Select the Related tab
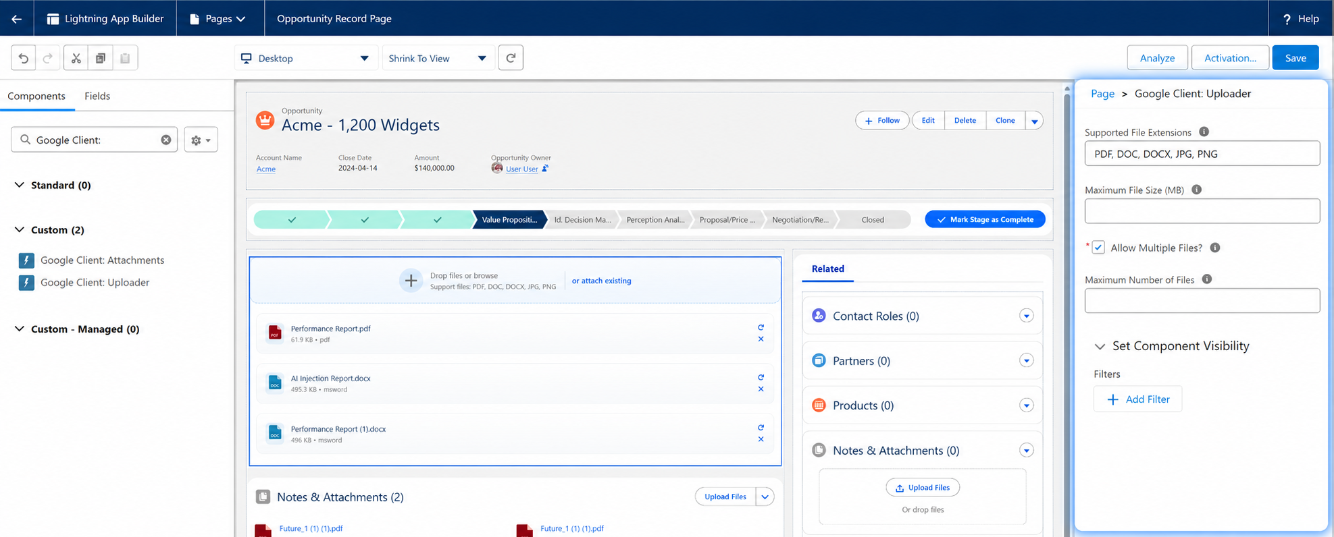1334x537 pixels. (828, 268)
